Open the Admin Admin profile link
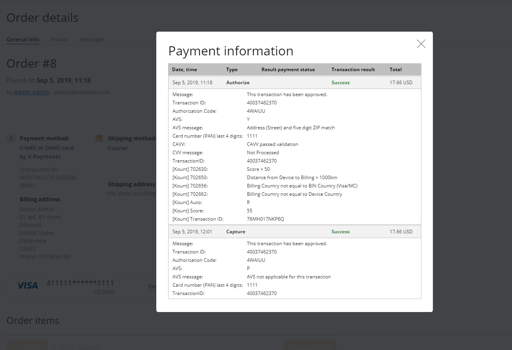This screenshot has width=512, height=350. pyautogui.click(x=31, y=92)
